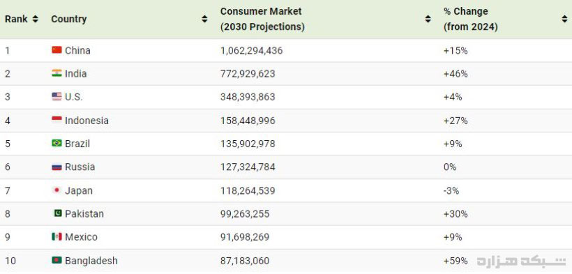The width and height of the screenshot is (572, 274).
Task: Click the India flag icon
Action: [x=57, y=73]
